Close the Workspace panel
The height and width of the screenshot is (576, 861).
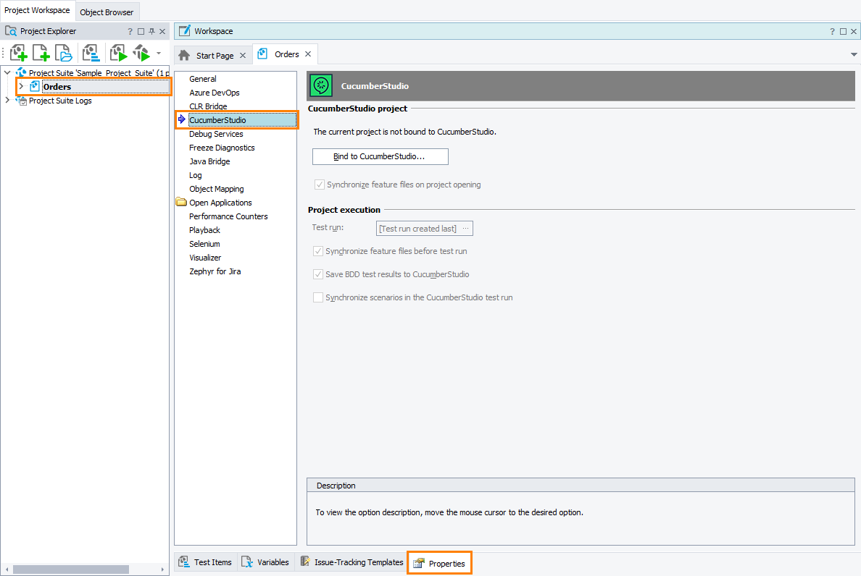coord(853,31)
